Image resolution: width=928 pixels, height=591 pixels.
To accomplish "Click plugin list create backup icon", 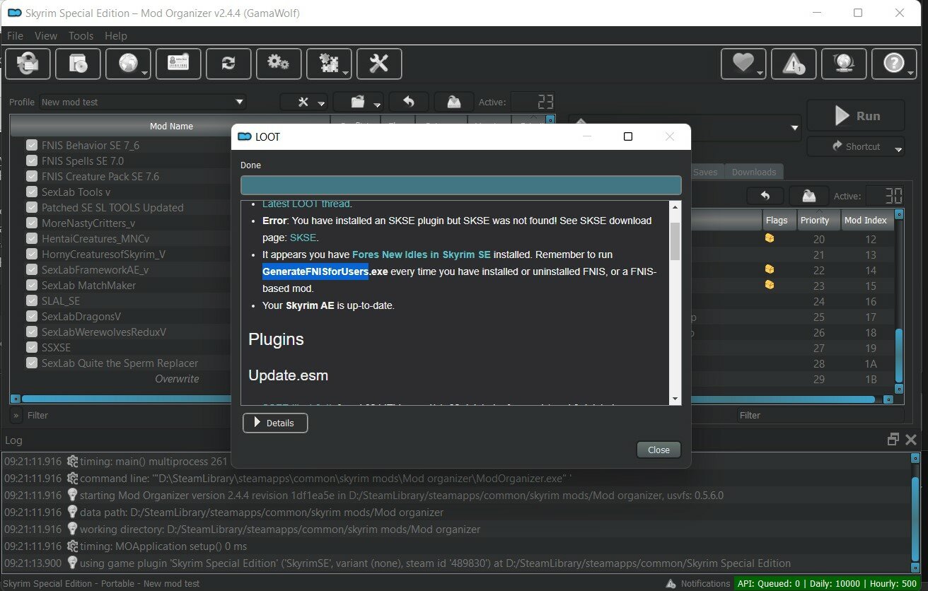I will [809, 196].
